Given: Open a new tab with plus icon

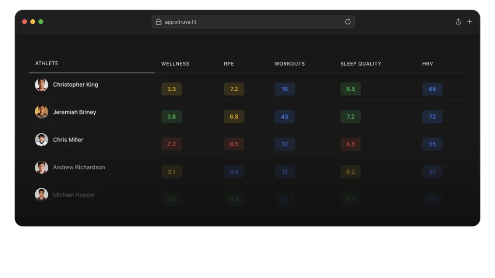Looking at the screenshot, I should (469, 22).
